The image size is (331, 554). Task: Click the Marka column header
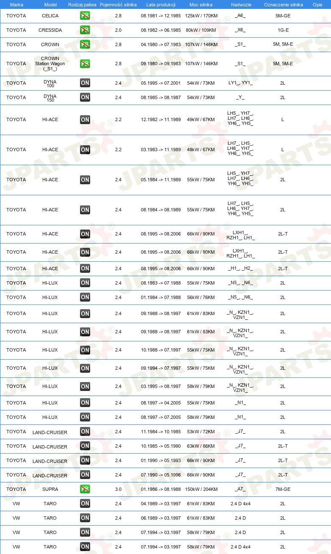coord(17,5)
